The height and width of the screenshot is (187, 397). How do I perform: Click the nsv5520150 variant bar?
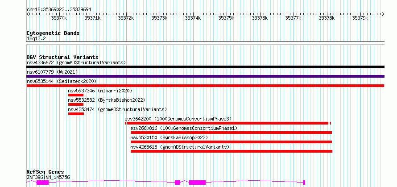pos(231,142)
